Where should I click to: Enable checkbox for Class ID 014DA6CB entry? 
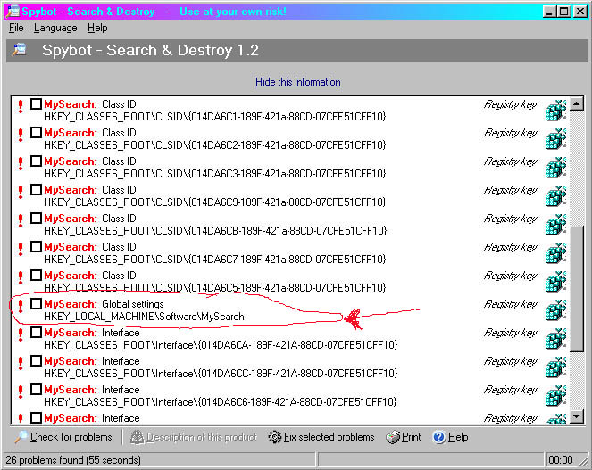(36, 219)
